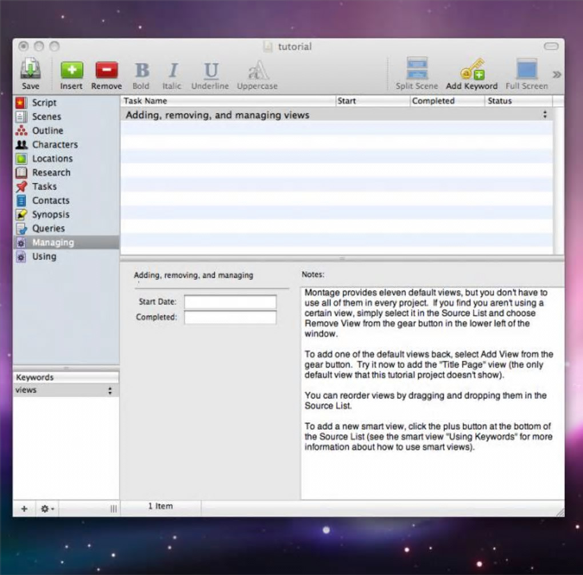This screenshot has height=575, width=583.
Task: Click the Start Date field
Action: (x=230, y=301)
